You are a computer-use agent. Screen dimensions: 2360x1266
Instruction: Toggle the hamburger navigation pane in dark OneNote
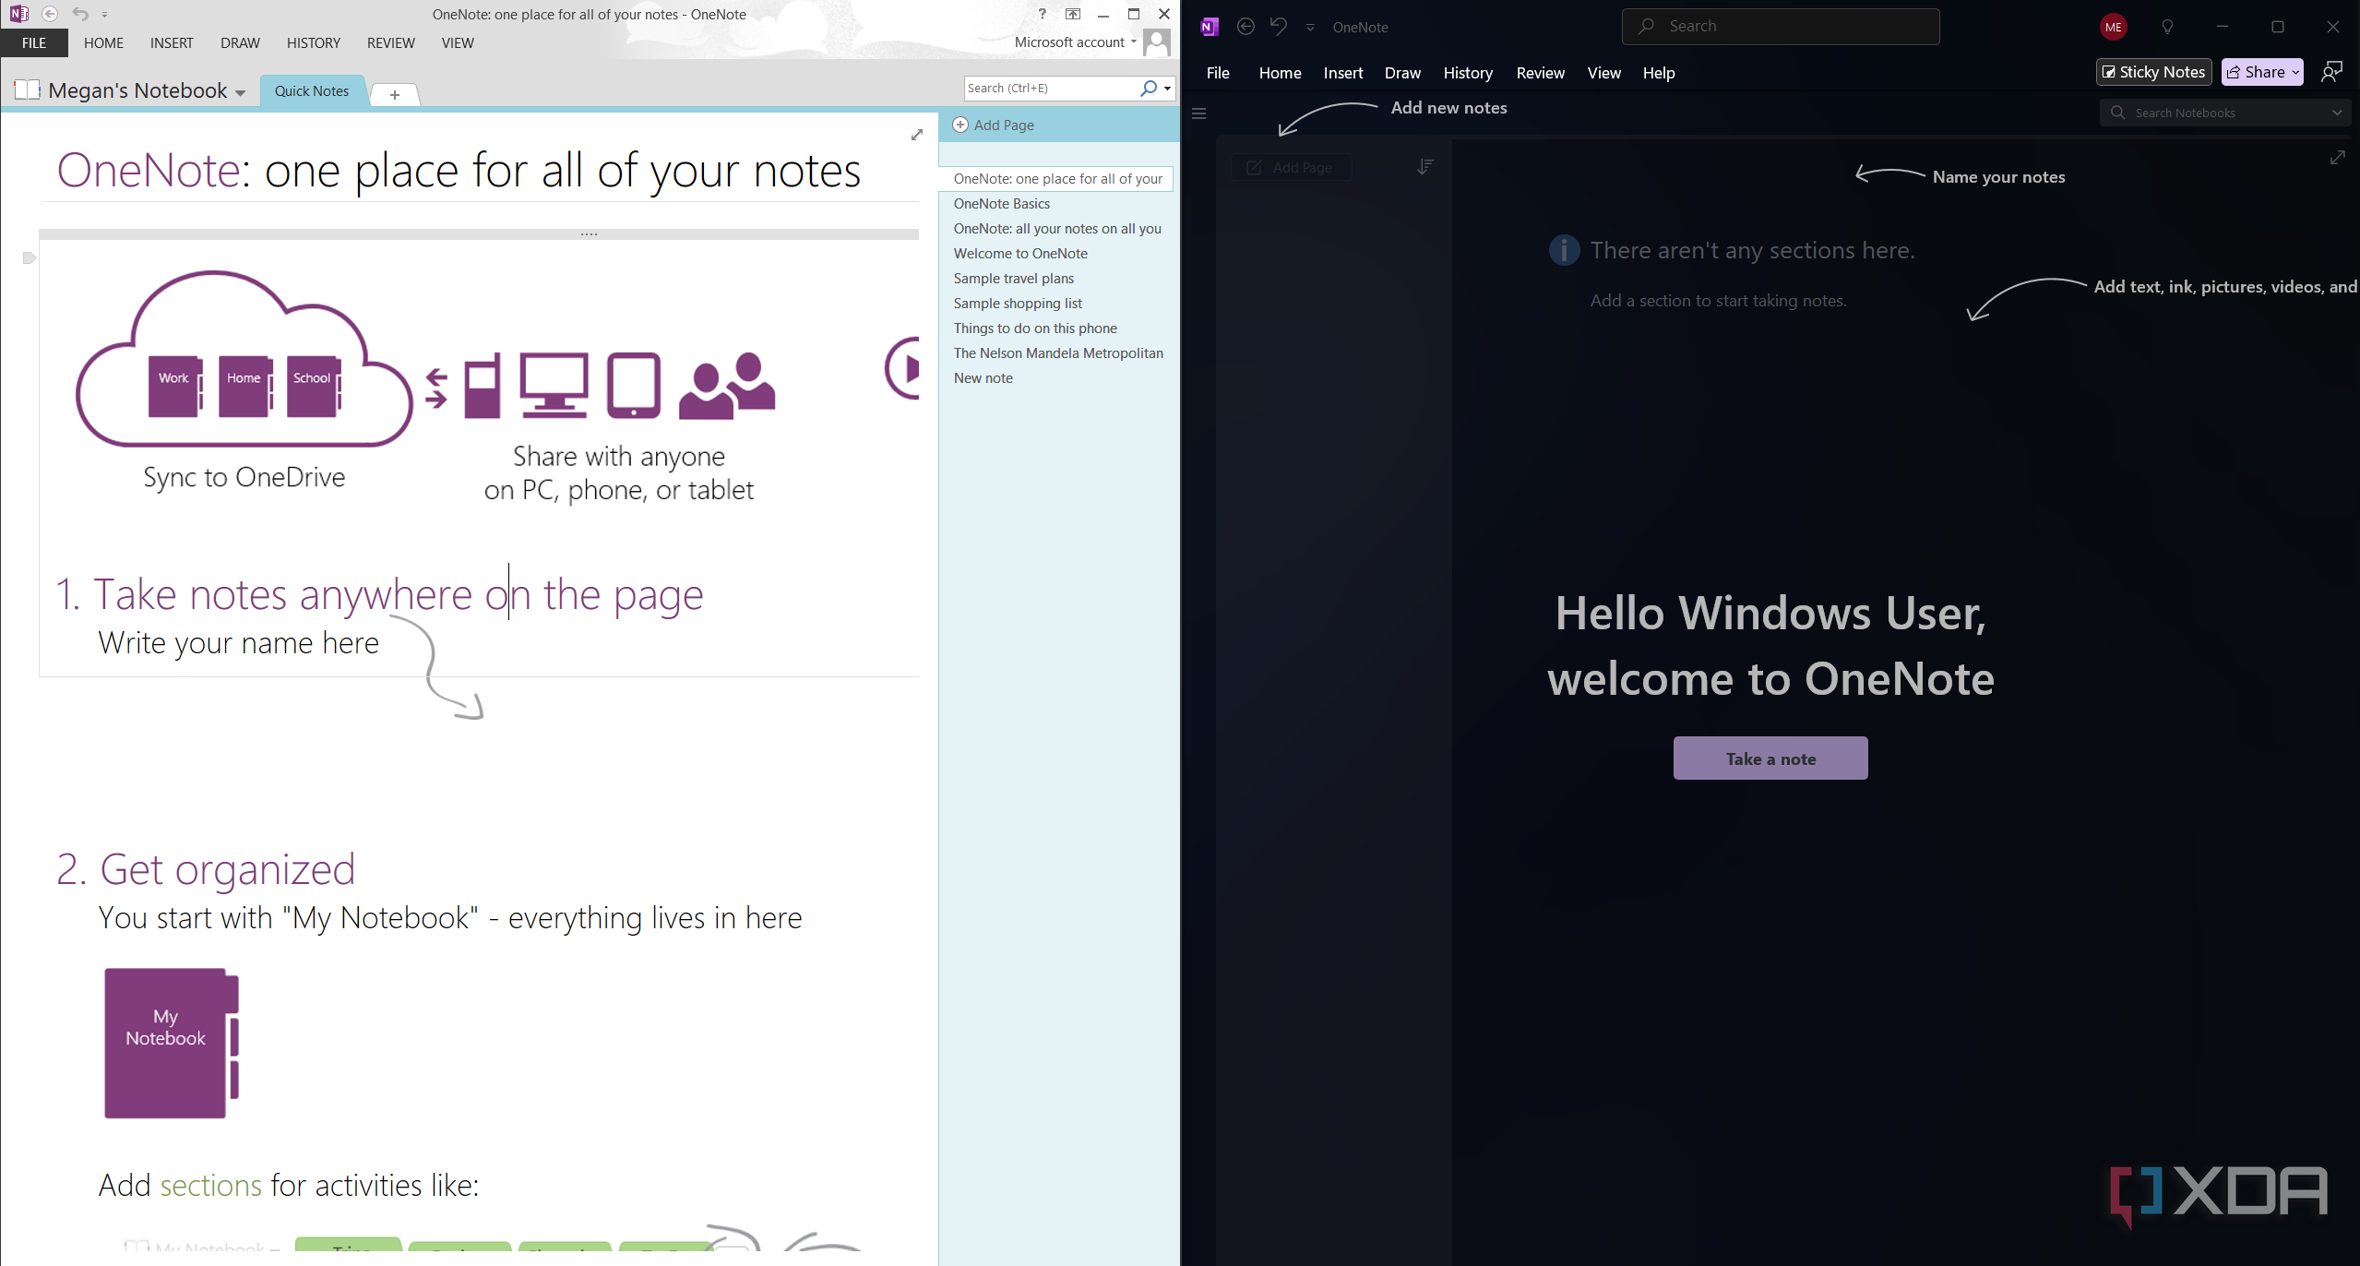1199,113
